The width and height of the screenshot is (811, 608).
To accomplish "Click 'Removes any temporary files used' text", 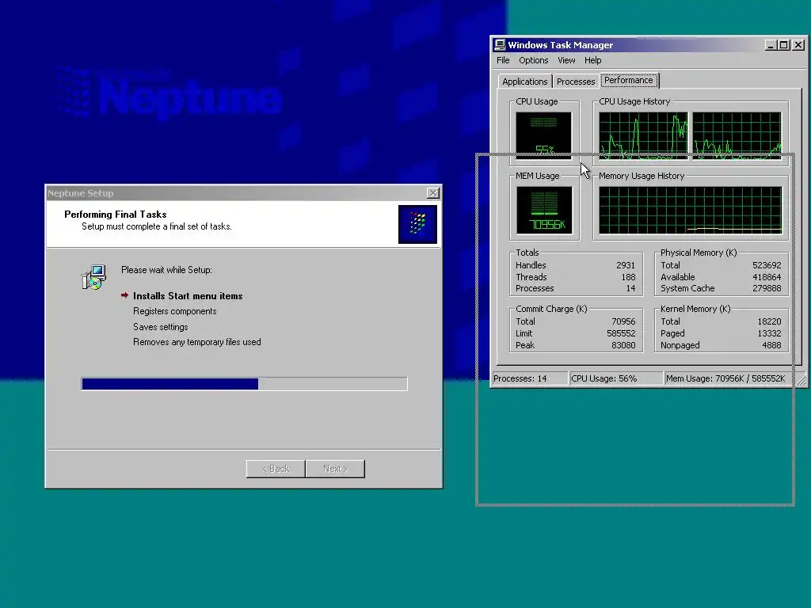I will pos(197,342).
